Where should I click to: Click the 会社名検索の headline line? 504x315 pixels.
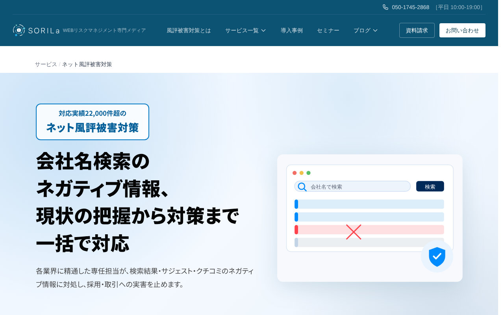coord(93,161)
